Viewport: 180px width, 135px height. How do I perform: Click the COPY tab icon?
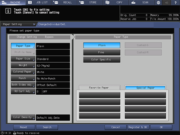click(x=107, y=2)
